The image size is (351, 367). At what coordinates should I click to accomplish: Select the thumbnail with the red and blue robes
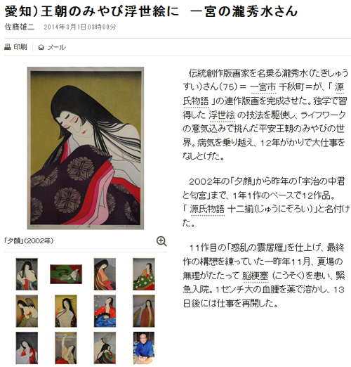[x=105, y=311]
